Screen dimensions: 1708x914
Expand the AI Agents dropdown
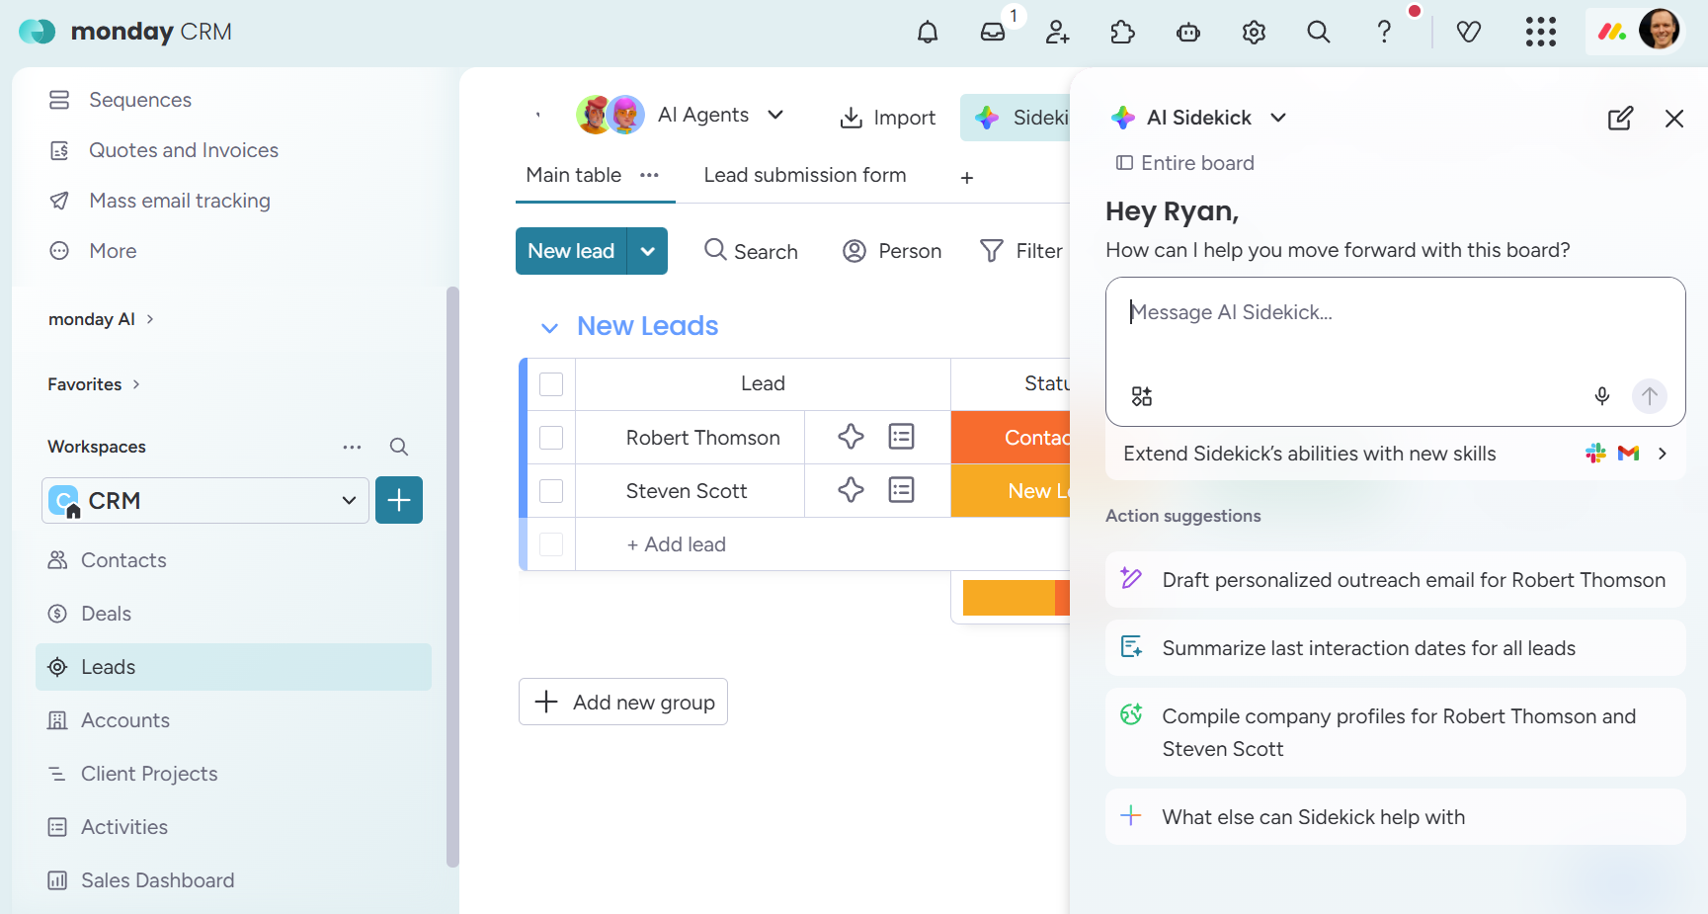click(776, 115)
